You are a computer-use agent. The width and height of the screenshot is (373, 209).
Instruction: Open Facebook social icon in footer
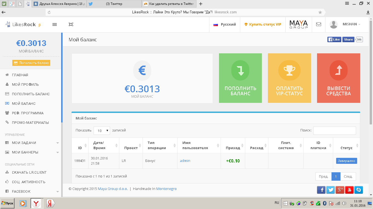pos(321,190)
